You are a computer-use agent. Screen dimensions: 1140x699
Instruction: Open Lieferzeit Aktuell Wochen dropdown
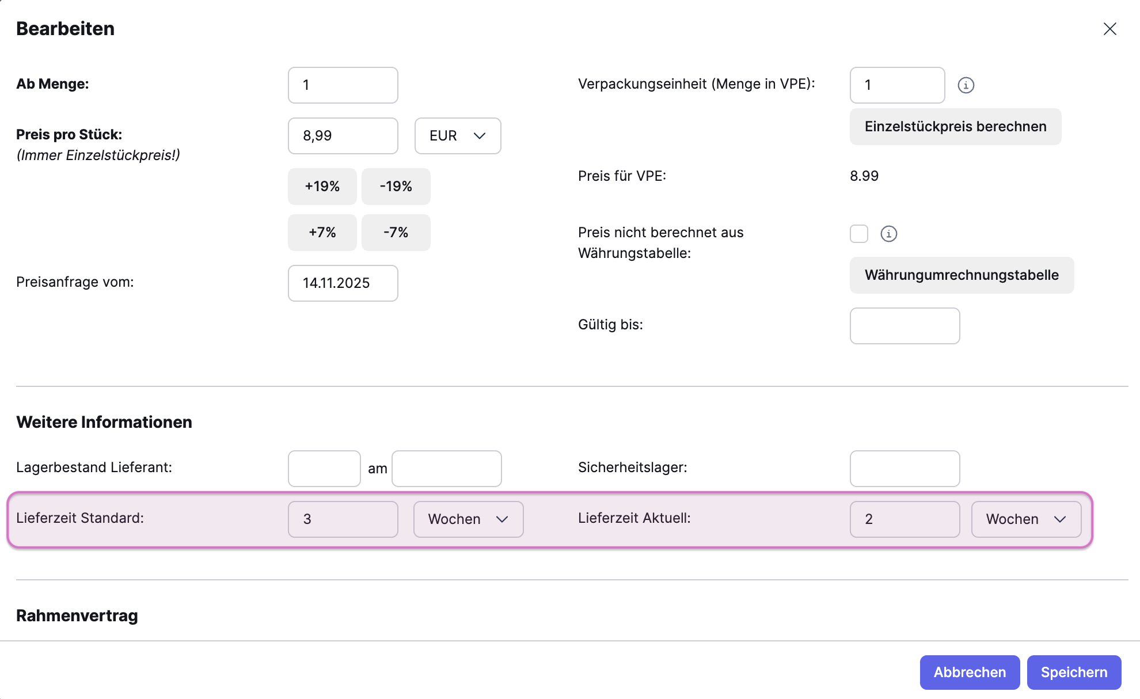pos(1026,519)
